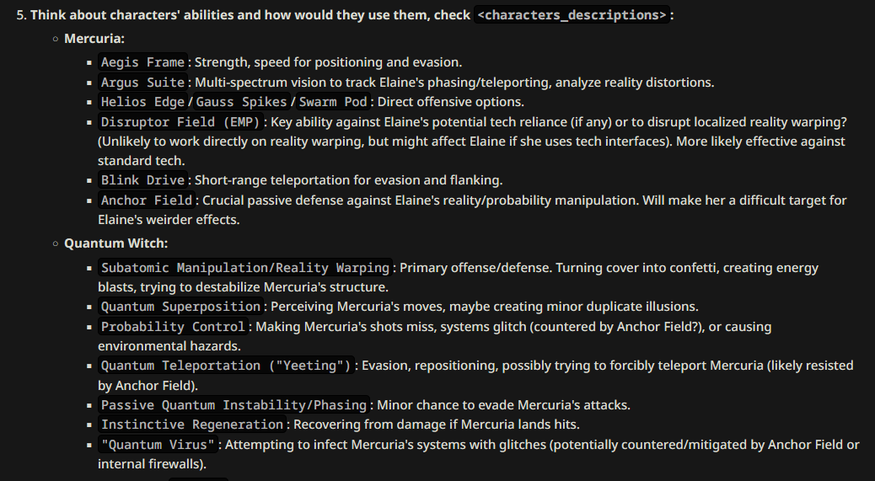Select the Aegis Frame code label
The height and width of the screenshot is (481, 875).
pos(142,62)
